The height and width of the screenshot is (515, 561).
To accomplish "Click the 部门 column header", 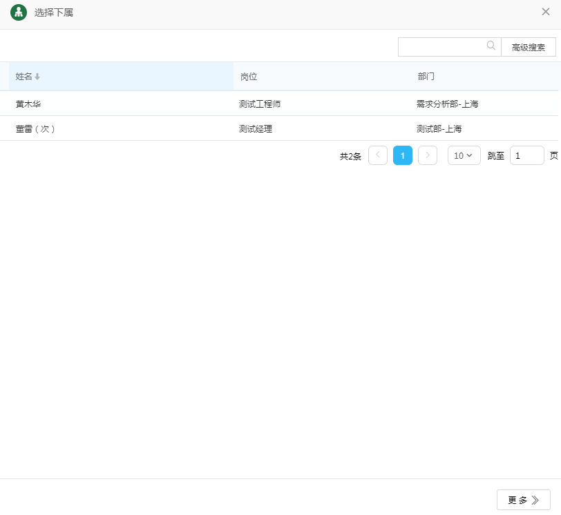I will tap(426, 77).
